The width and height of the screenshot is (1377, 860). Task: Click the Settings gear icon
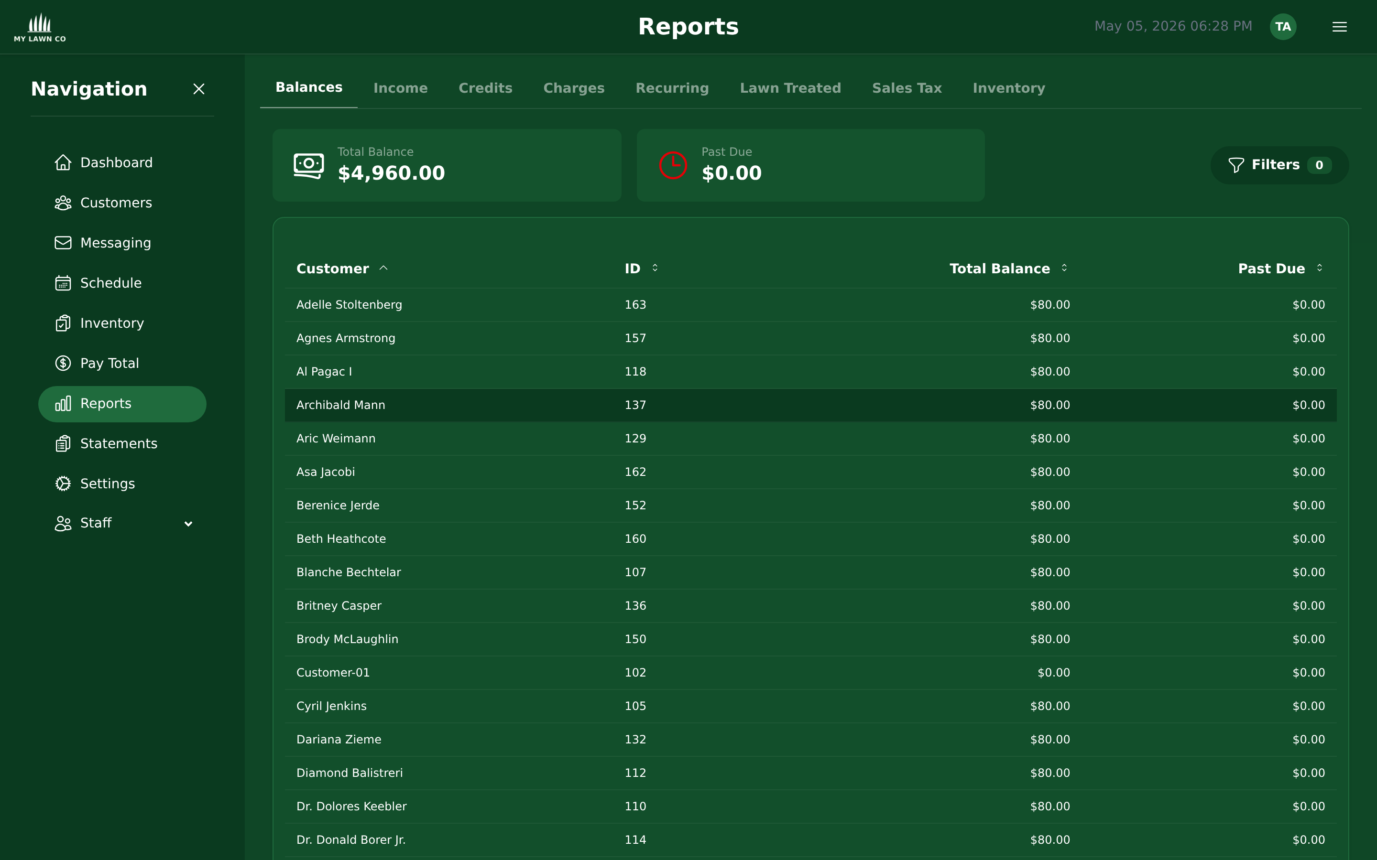point(63,484)
